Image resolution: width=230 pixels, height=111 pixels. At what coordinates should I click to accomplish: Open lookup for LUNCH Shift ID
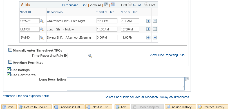click(x=42, y=29)
